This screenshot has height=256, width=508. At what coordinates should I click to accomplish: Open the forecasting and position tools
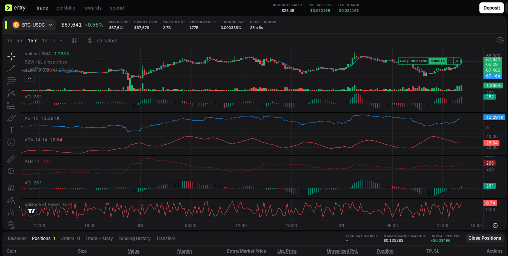[x=11, y=106]
